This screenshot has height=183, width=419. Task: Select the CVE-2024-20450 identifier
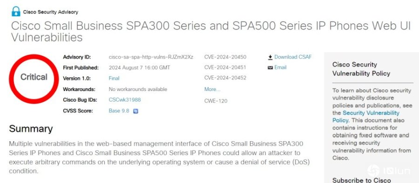[x=225, y=57]
